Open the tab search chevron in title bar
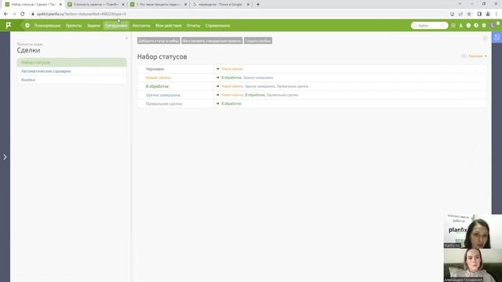The height and width of the screenshot is (282, 502). point(460,4)
